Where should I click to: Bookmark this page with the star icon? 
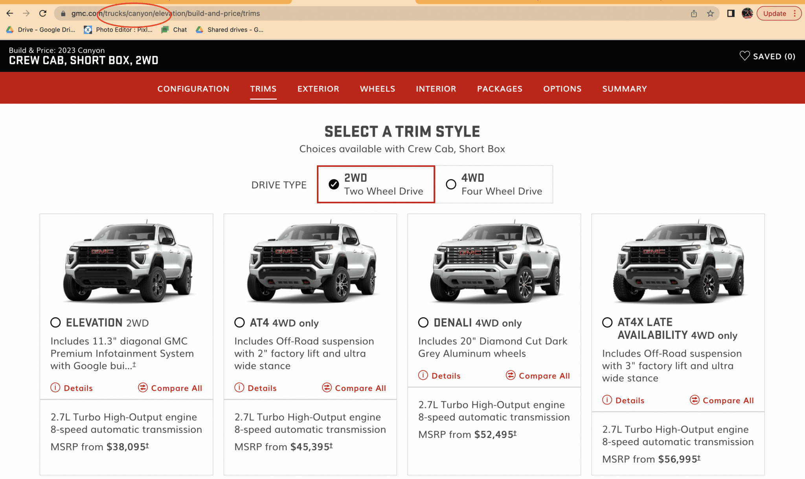710,13
